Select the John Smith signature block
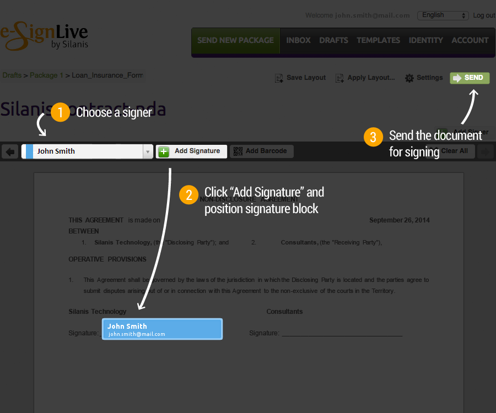The width and height of the screenshot is (496, 413). coord(162,329)
